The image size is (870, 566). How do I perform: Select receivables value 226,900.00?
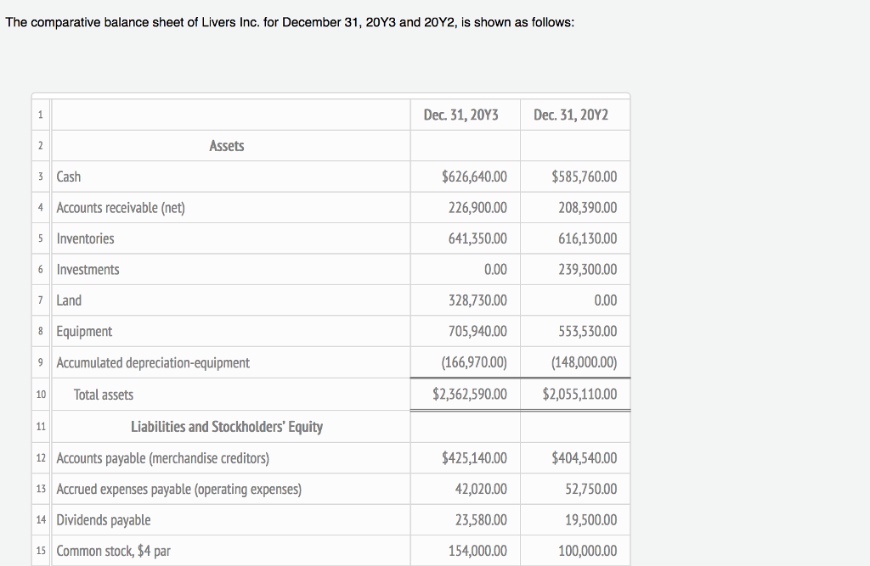coord(477,208)
